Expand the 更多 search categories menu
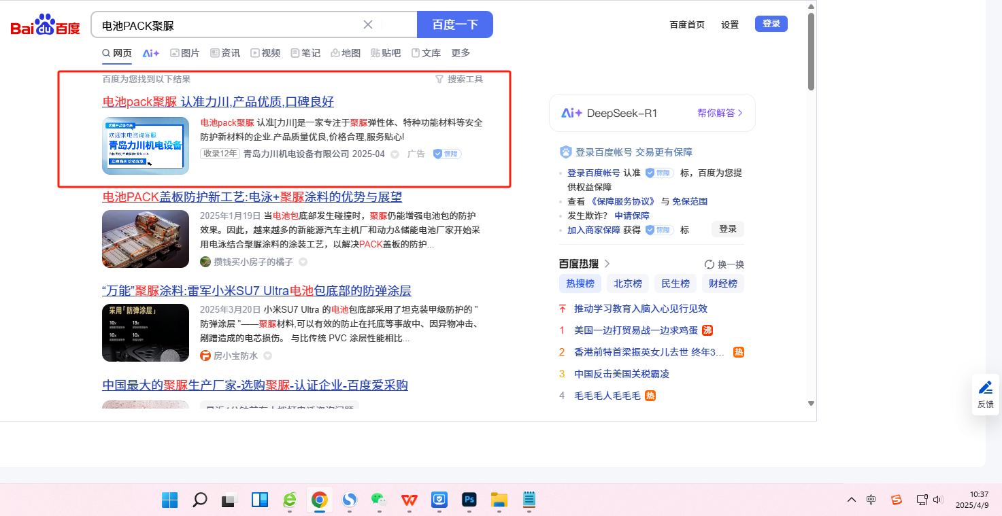This screenshot has width=1002, height=516. click(461, 53)
